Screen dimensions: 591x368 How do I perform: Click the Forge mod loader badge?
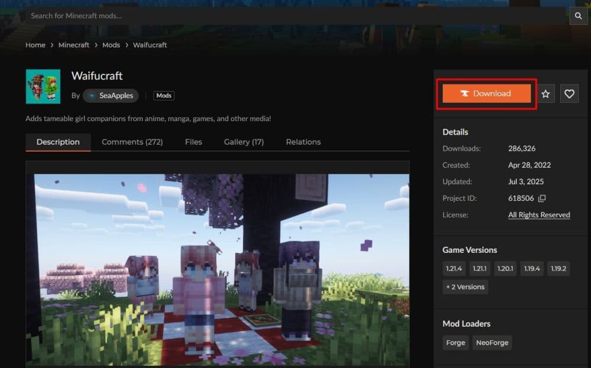pos(455,343)
